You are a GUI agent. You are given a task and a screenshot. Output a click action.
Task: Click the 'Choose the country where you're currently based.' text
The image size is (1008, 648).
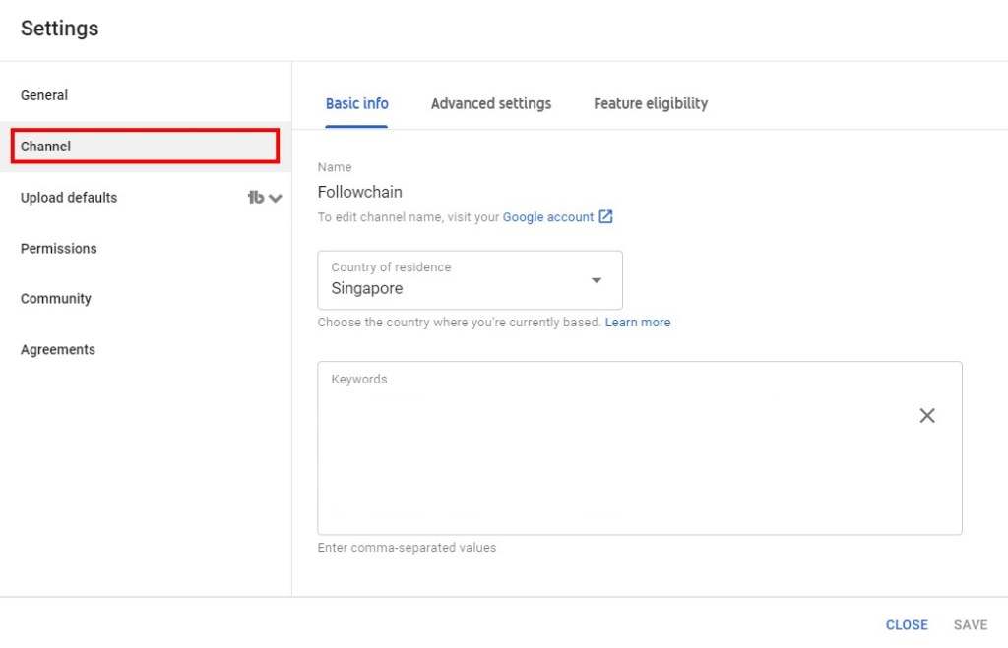459,323
